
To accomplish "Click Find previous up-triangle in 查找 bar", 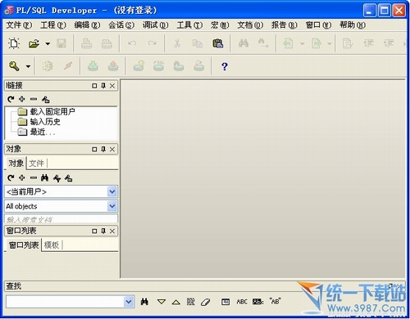I will tap(176, 302).
